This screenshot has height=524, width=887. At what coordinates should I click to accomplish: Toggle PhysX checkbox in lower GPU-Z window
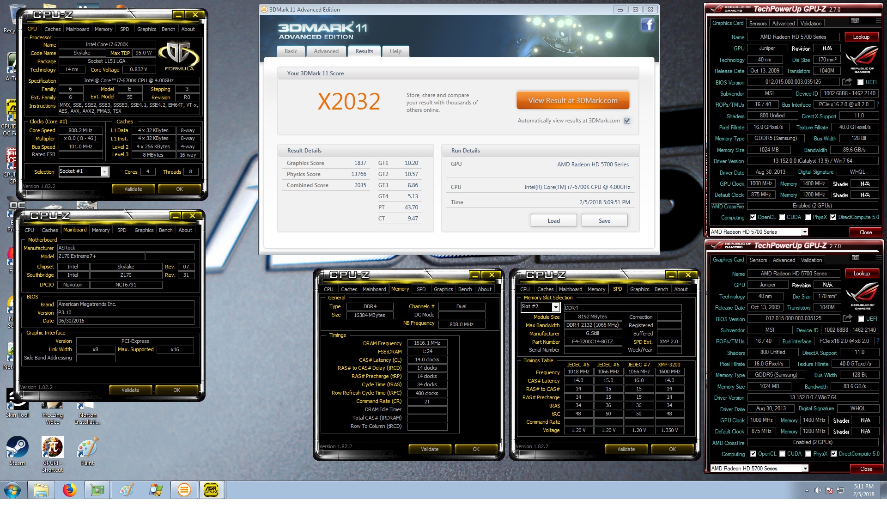808,454
